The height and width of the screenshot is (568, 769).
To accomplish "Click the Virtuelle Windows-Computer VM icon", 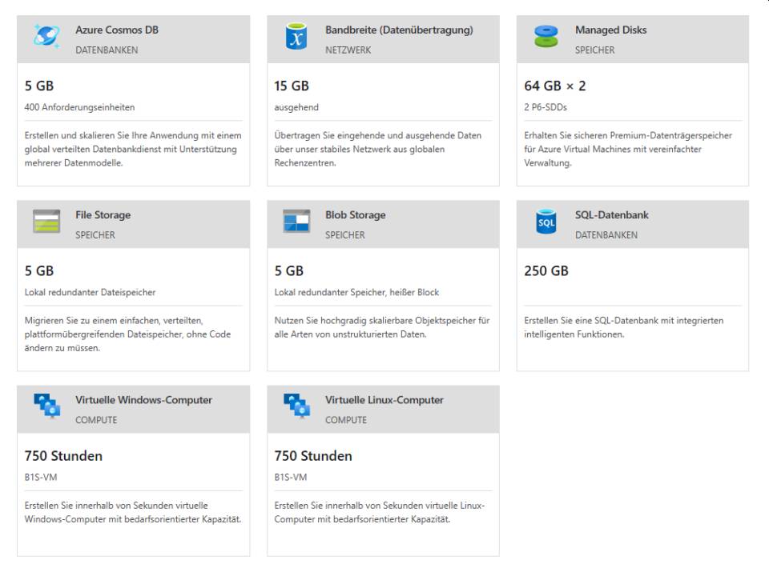I will [x=47, y=406].
